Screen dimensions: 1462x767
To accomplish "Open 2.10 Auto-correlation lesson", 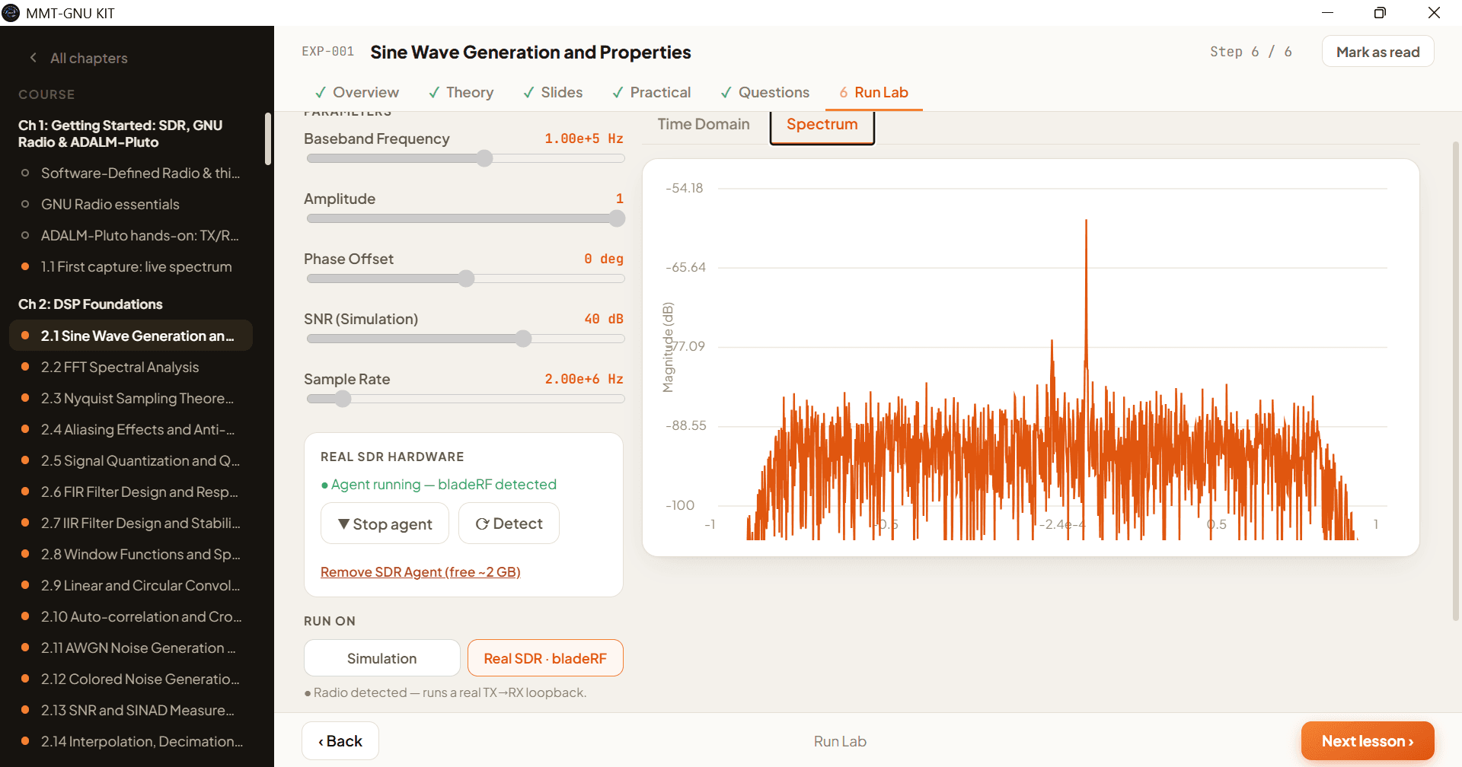I will 131,616.
